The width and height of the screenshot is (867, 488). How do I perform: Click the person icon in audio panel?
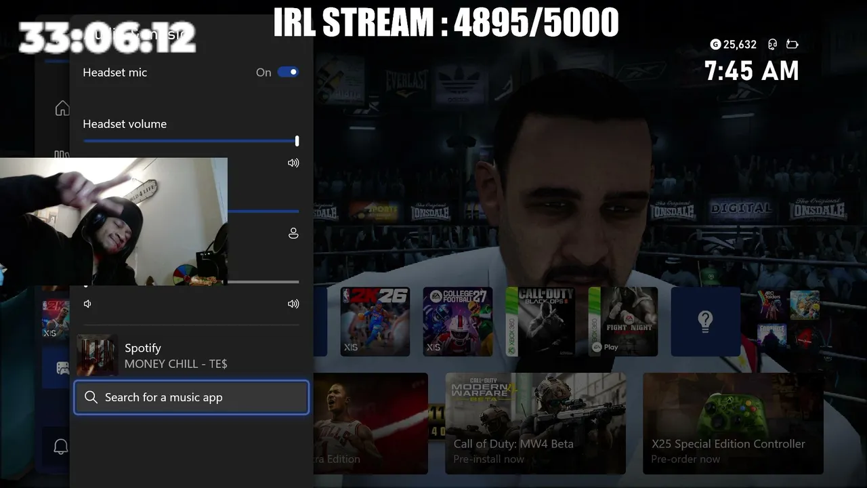293,233
